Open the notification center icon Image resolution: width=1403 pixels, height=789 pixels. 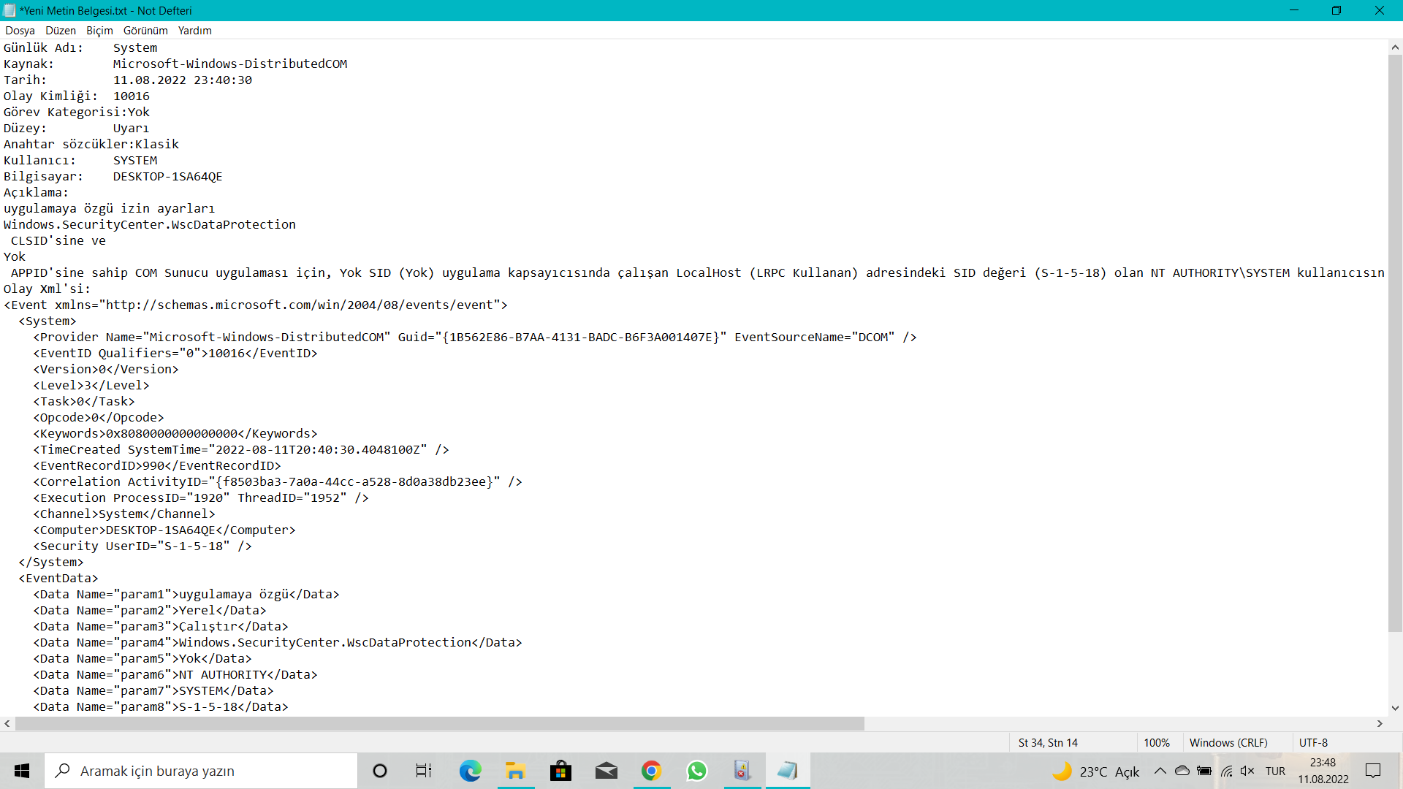pos(1373,771)
